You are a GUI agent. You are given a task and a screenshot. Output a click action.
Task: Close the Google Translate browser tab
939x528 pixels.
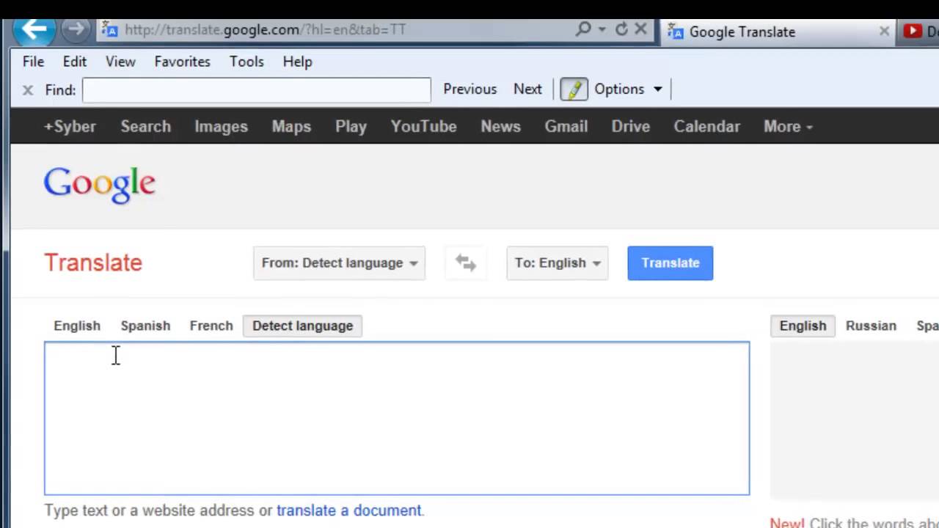pos(884,31)
